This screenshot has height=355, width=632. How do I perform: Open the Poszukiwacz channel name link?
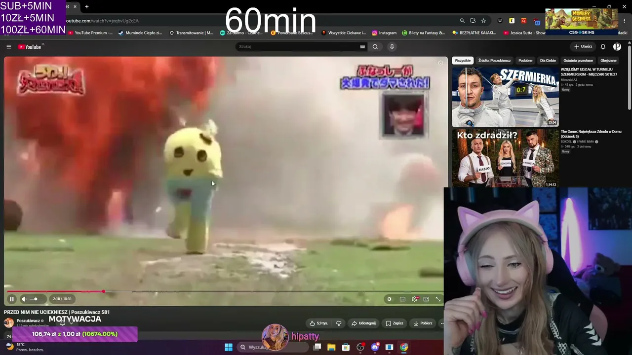pos(28,321)
